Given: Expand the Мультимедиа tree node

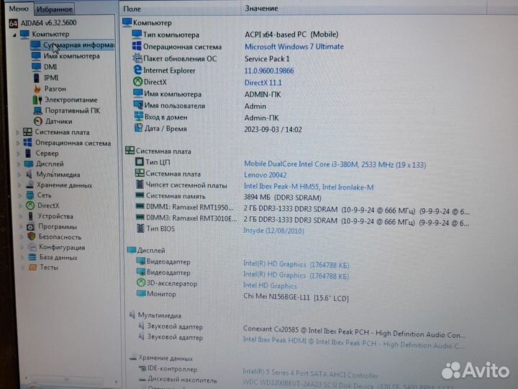Looking at the screenshot, I should [x=19, y=174].
